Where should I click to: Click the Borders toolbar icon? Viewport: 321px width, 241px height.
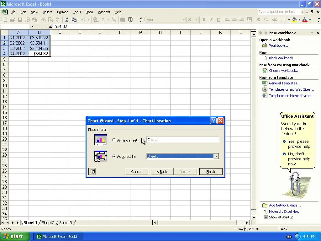[x=284, y=20]
